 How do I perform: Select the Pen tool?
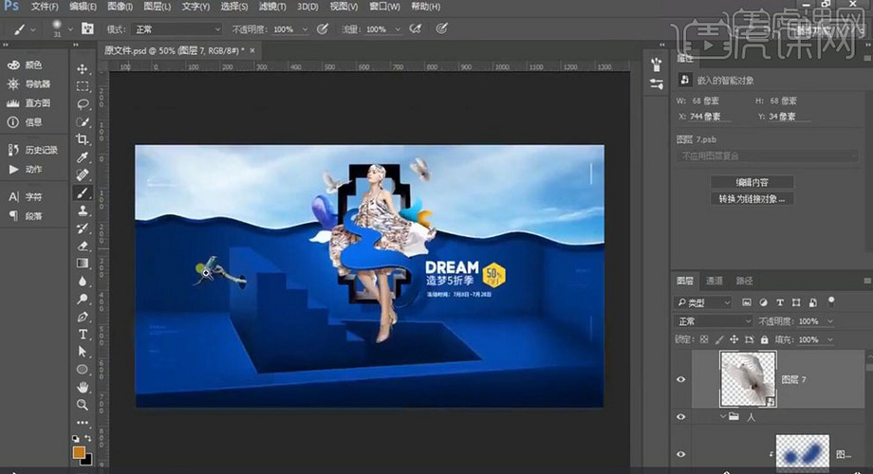(x=83, y=317)
